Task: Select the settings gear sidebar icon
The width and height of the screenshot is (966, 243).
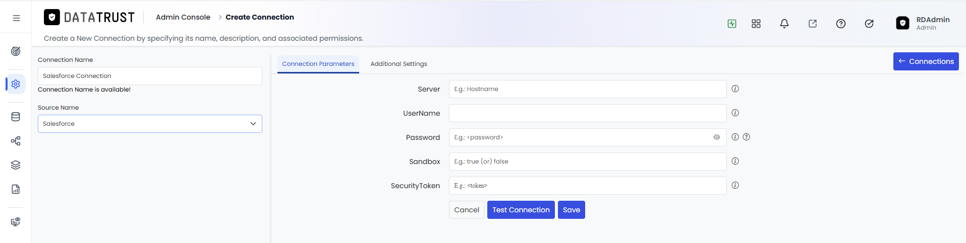Action: tap(16, 84)
